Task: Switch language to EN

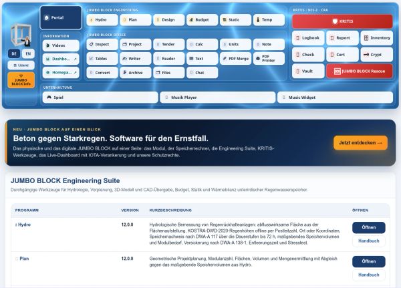Action: [28, 53]
